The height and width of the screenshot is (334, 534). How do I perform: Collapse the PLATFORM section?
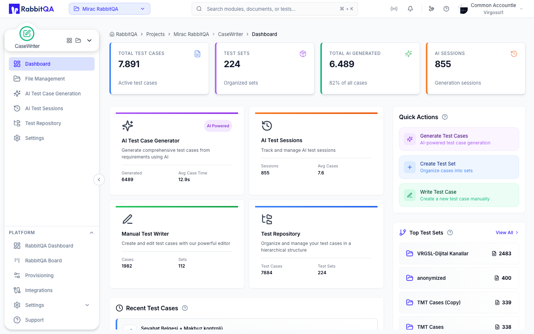point(92,233)
